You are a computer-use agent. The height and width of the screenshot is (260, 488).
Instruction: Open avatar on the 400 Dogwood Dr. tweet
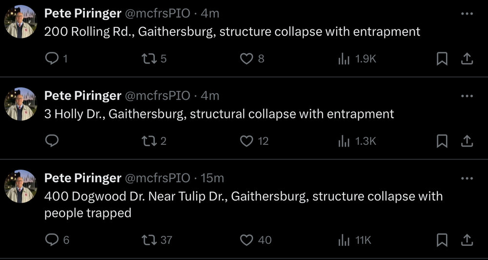20,186
